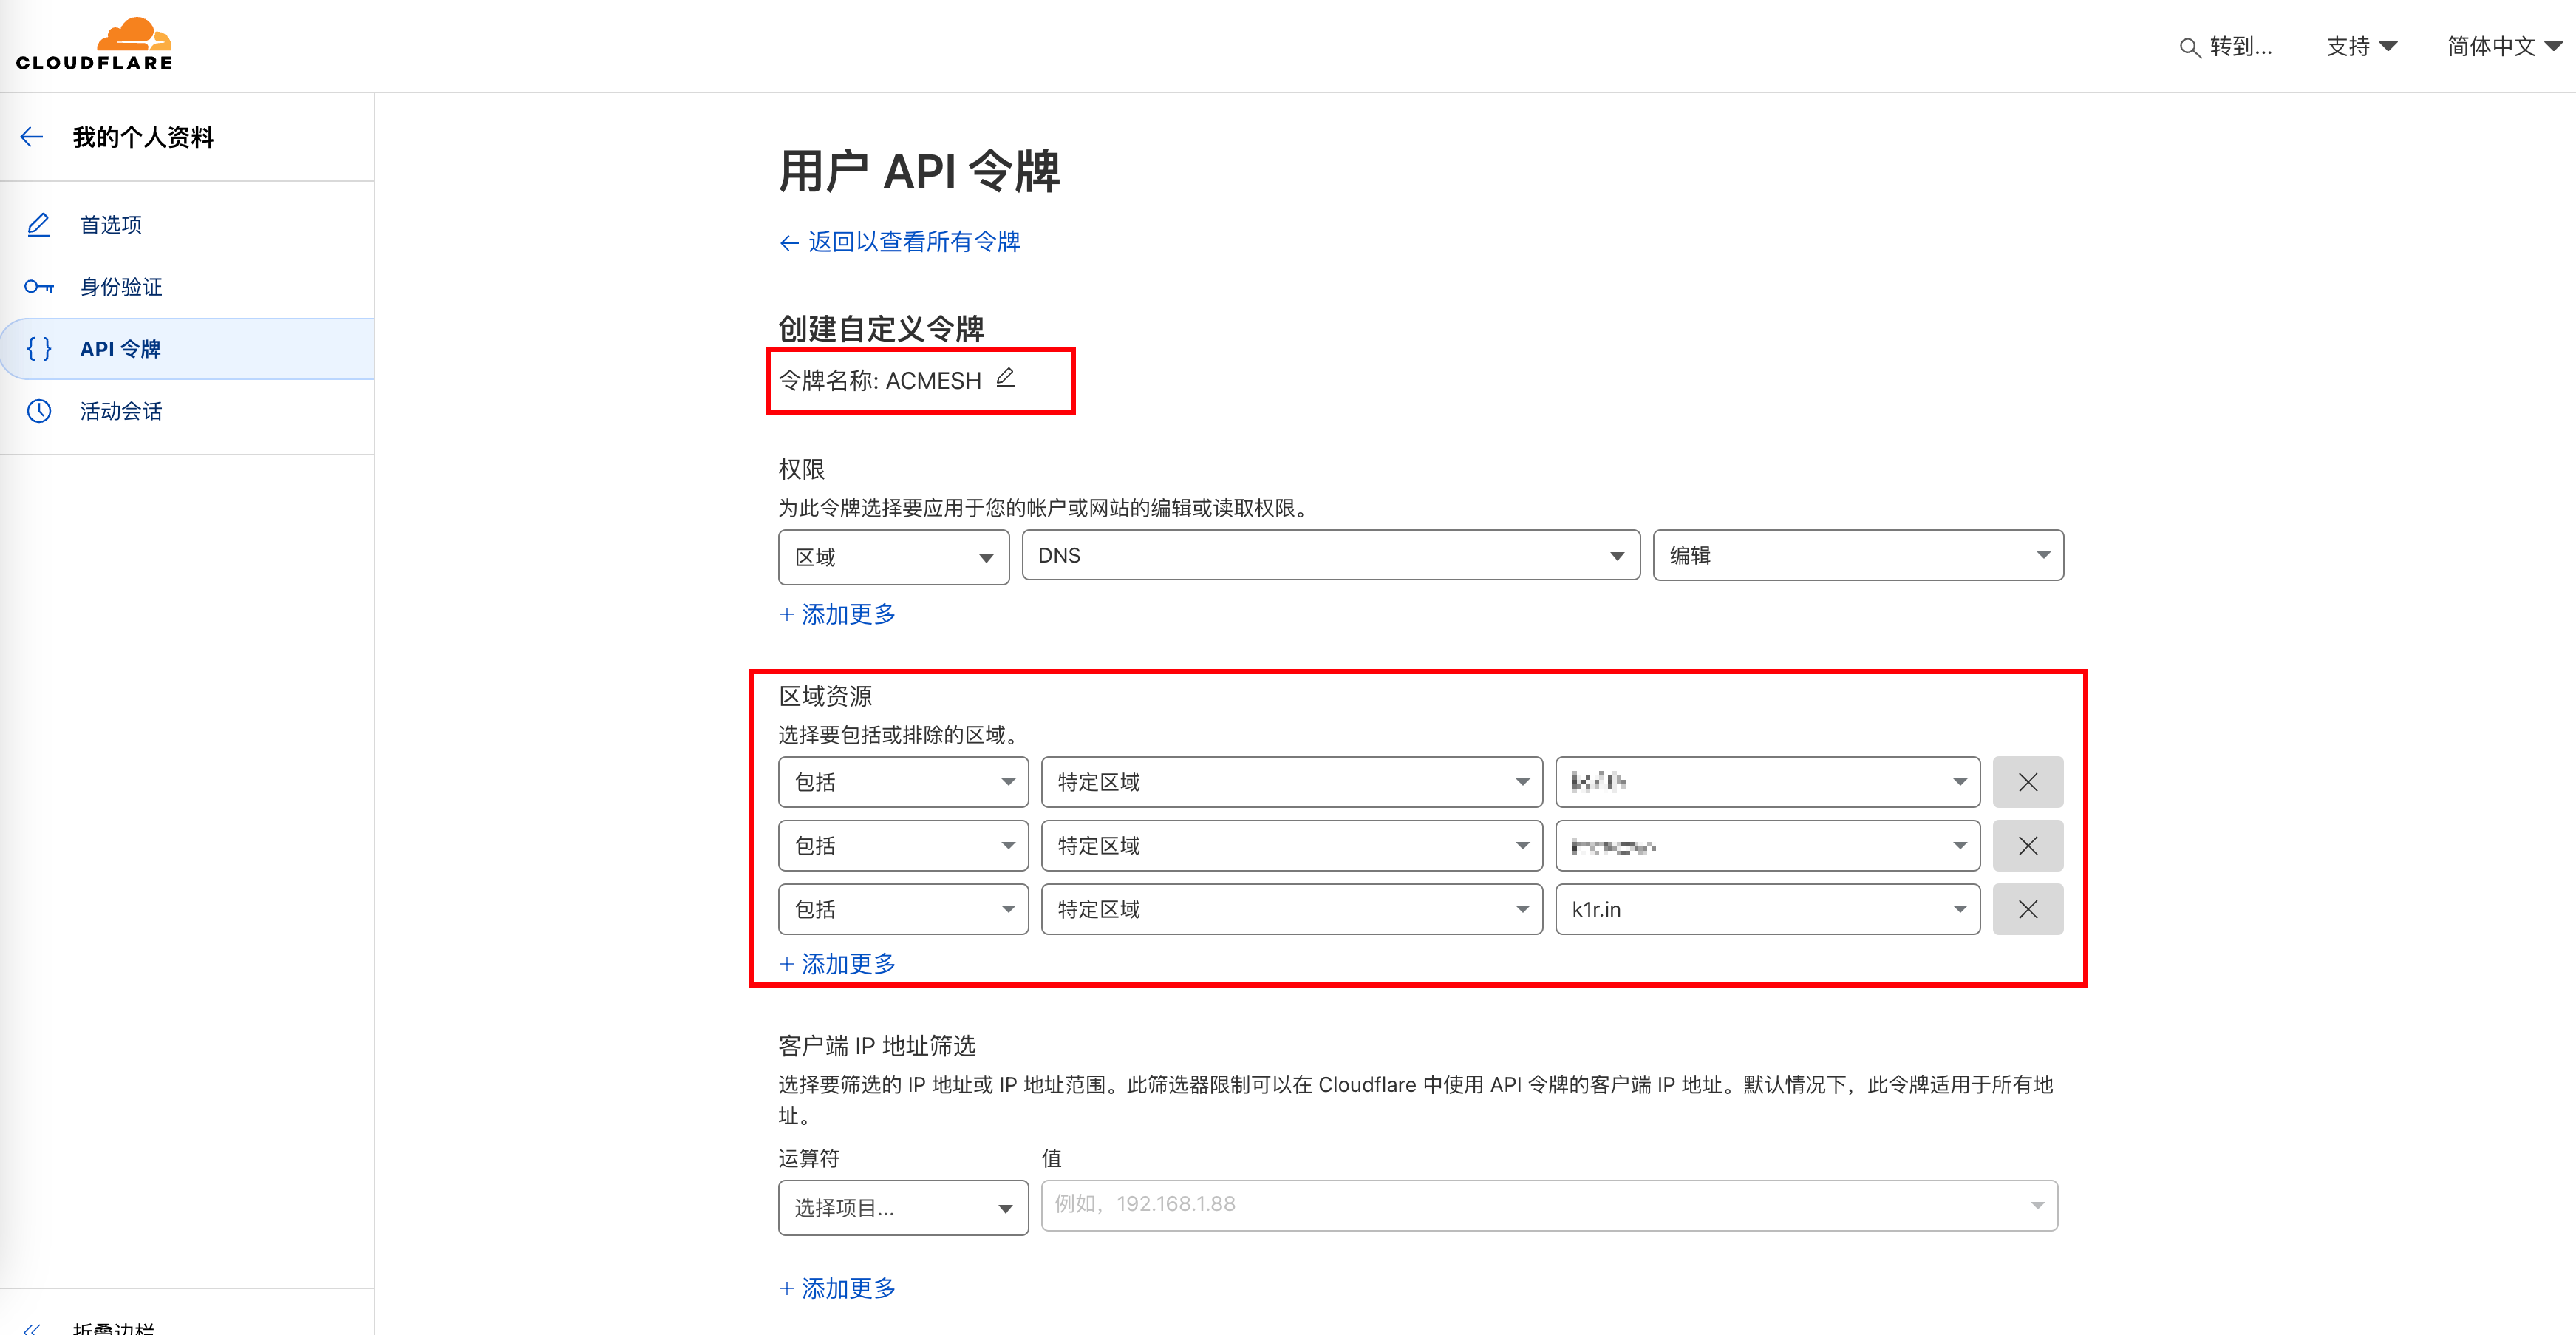Click the 令牌名称: ACMESH text

(x=880, y=381)
